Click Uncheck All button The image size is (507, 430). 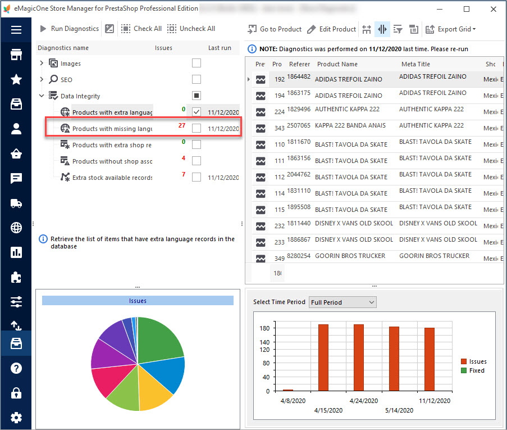click(x=191, y=29)
